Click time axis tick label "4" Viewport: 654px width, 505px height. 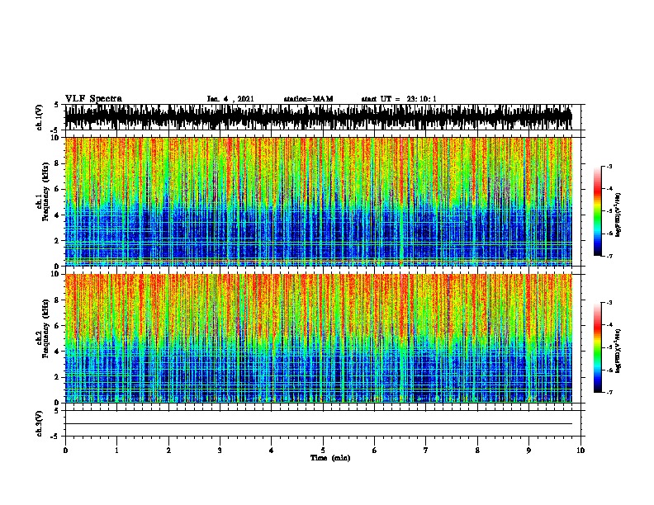point(272,451)
